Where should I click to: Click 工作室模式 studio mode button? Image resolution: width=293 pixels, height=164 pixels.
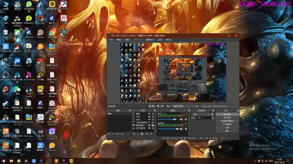pyautogui.click(x=227, y=124)
